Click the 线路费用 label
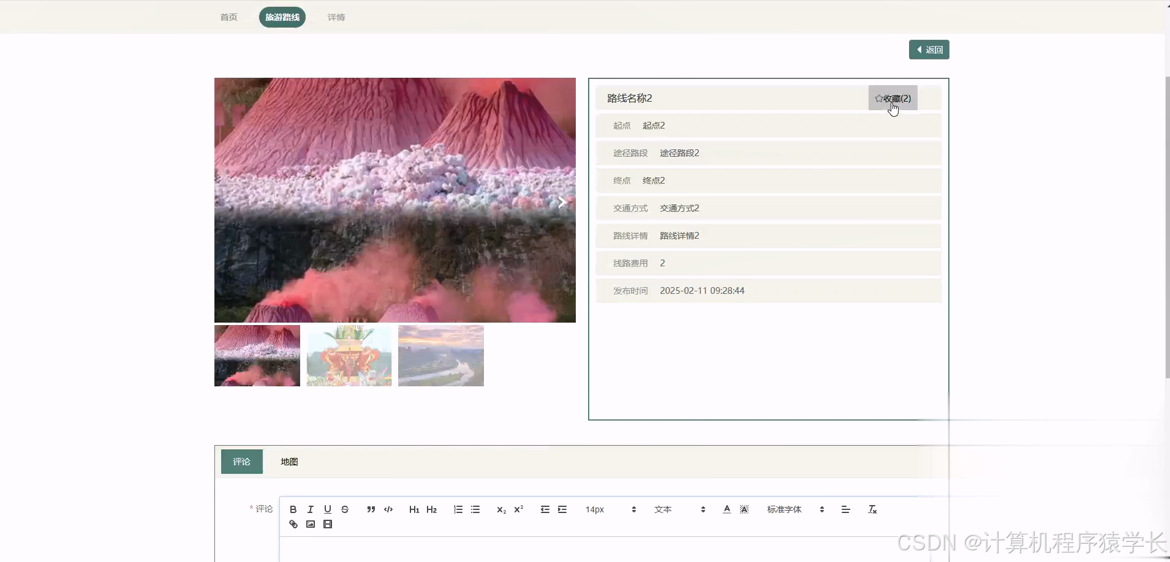 (x=630, y=263)
